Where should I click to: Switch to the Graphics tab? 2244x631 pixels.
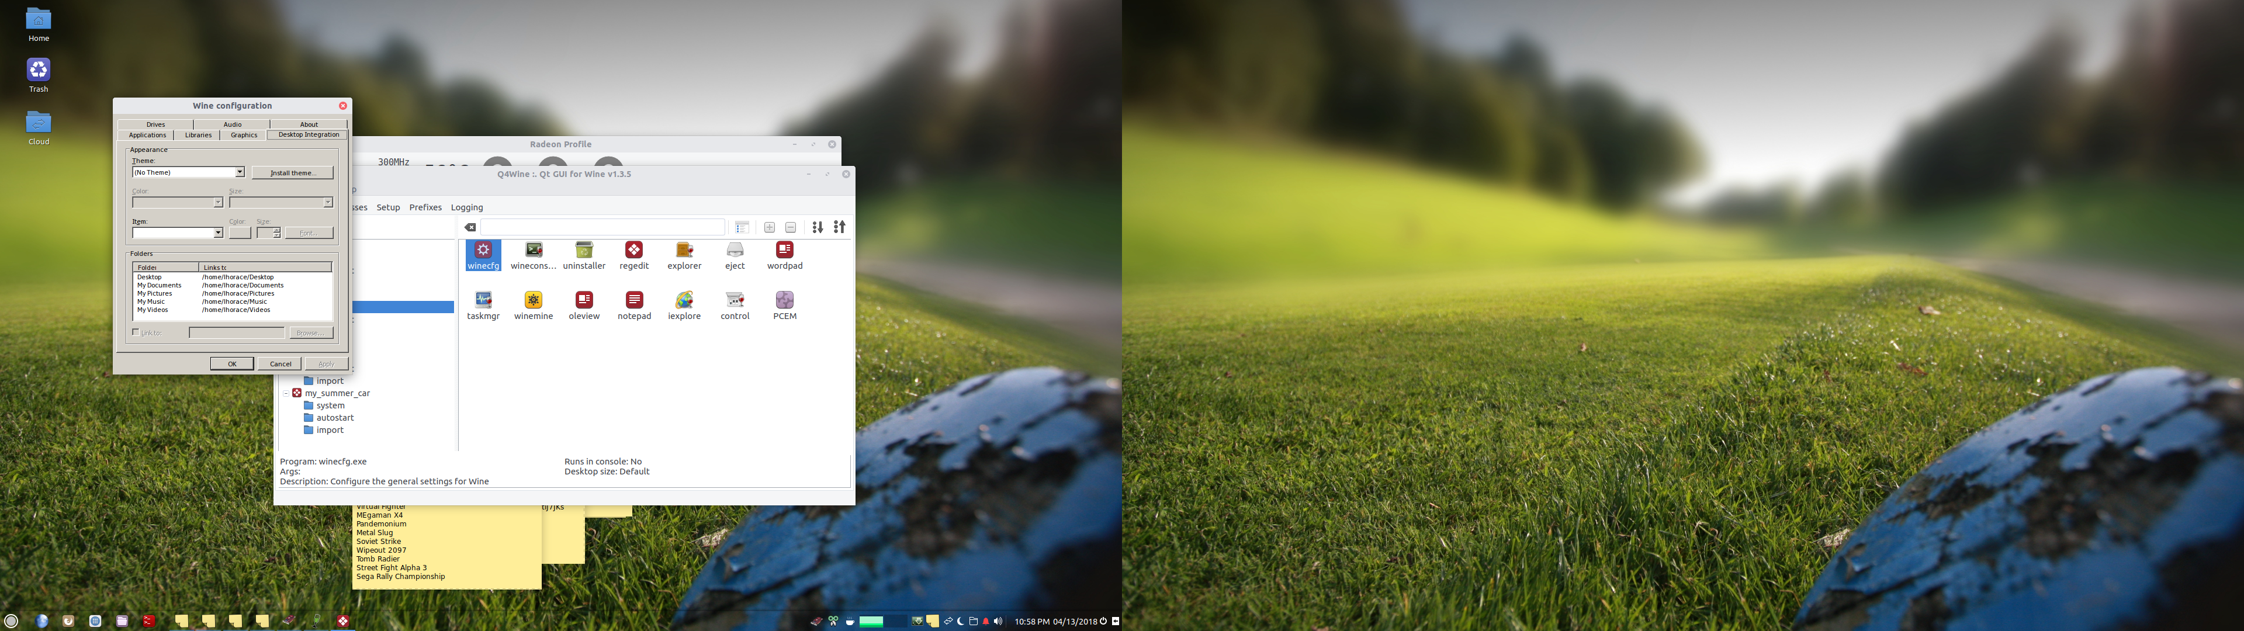click(244, 135)
